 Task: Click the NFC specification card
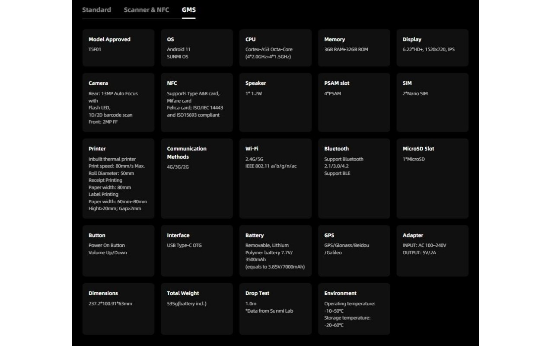pyautogui.click(x=197, y=103)
